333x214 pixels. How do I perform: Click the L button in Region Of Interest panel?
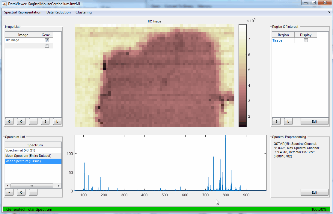[288, 121]
